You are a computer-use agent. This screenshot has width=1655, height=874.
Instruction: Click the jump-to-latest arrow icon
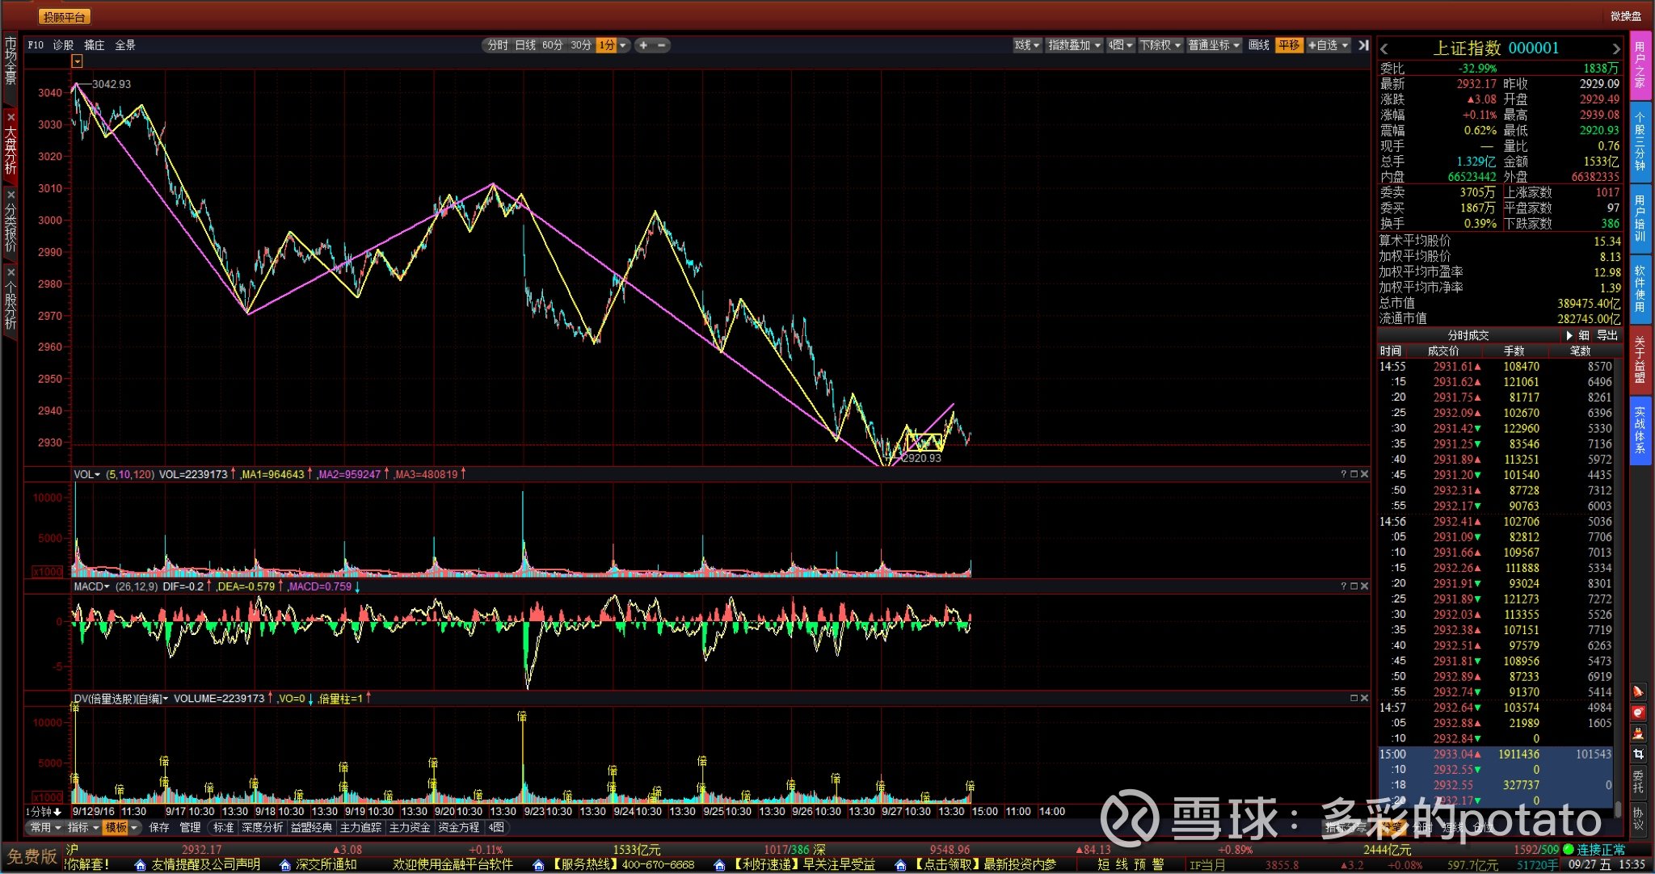(x=1363, y=45)
